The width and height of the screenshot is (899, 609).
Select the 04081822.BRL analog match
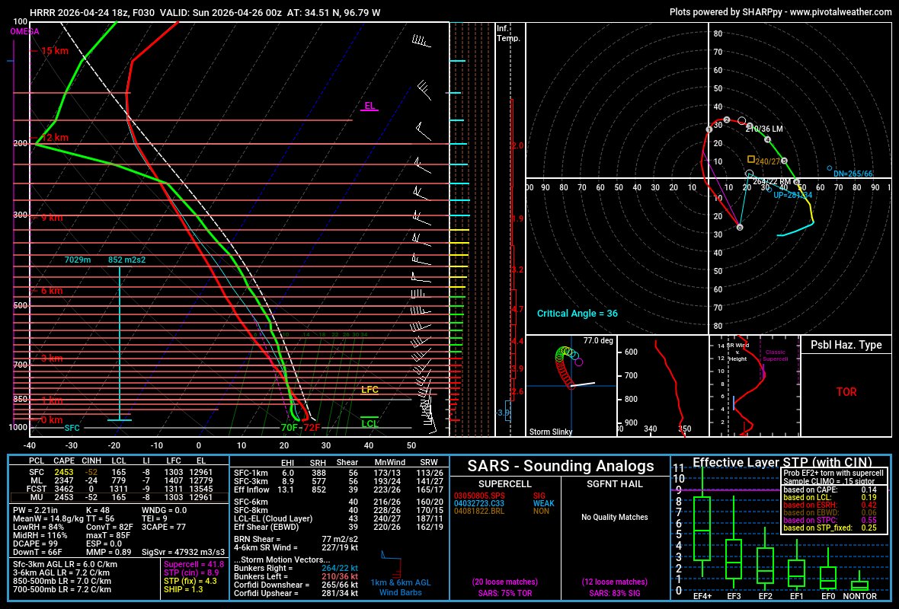[x=479, y=511]
